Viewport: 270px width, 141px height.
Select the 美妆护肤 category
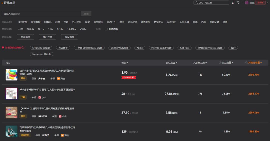(x=23, y=22)
